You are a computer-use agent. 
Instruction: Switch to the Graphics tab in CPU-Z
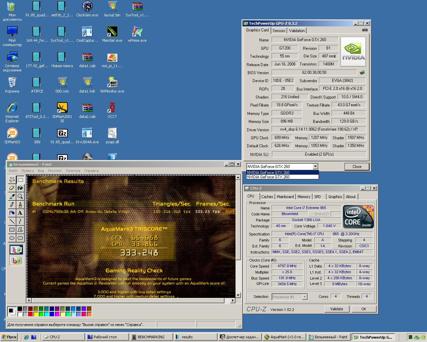click(335, 197)
